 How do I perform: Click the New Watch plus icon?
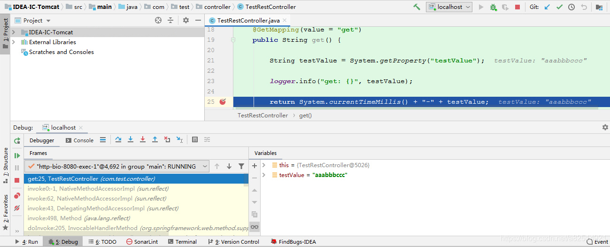tap(255, 166)
